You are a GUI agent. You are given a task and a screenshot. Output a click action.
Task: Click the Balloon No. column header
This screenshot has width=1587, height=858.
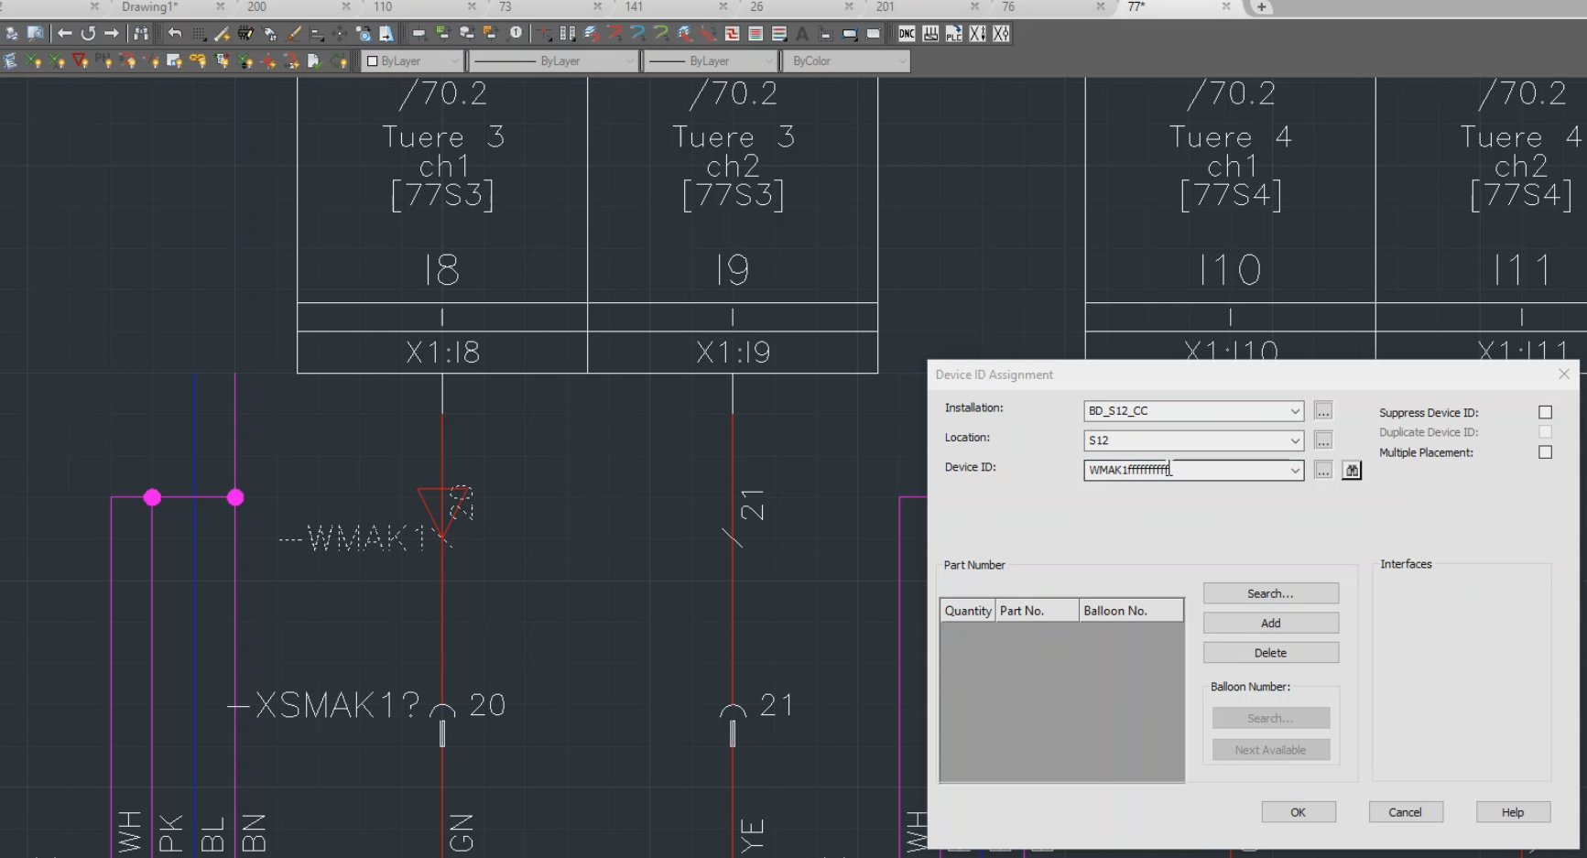point(1131,611)
